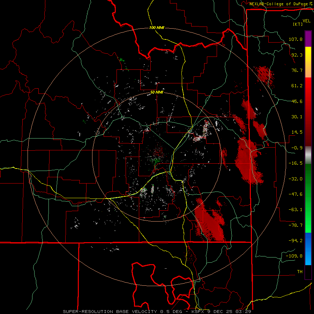Select the 14.5 velocity scale value

coord(297,132)
